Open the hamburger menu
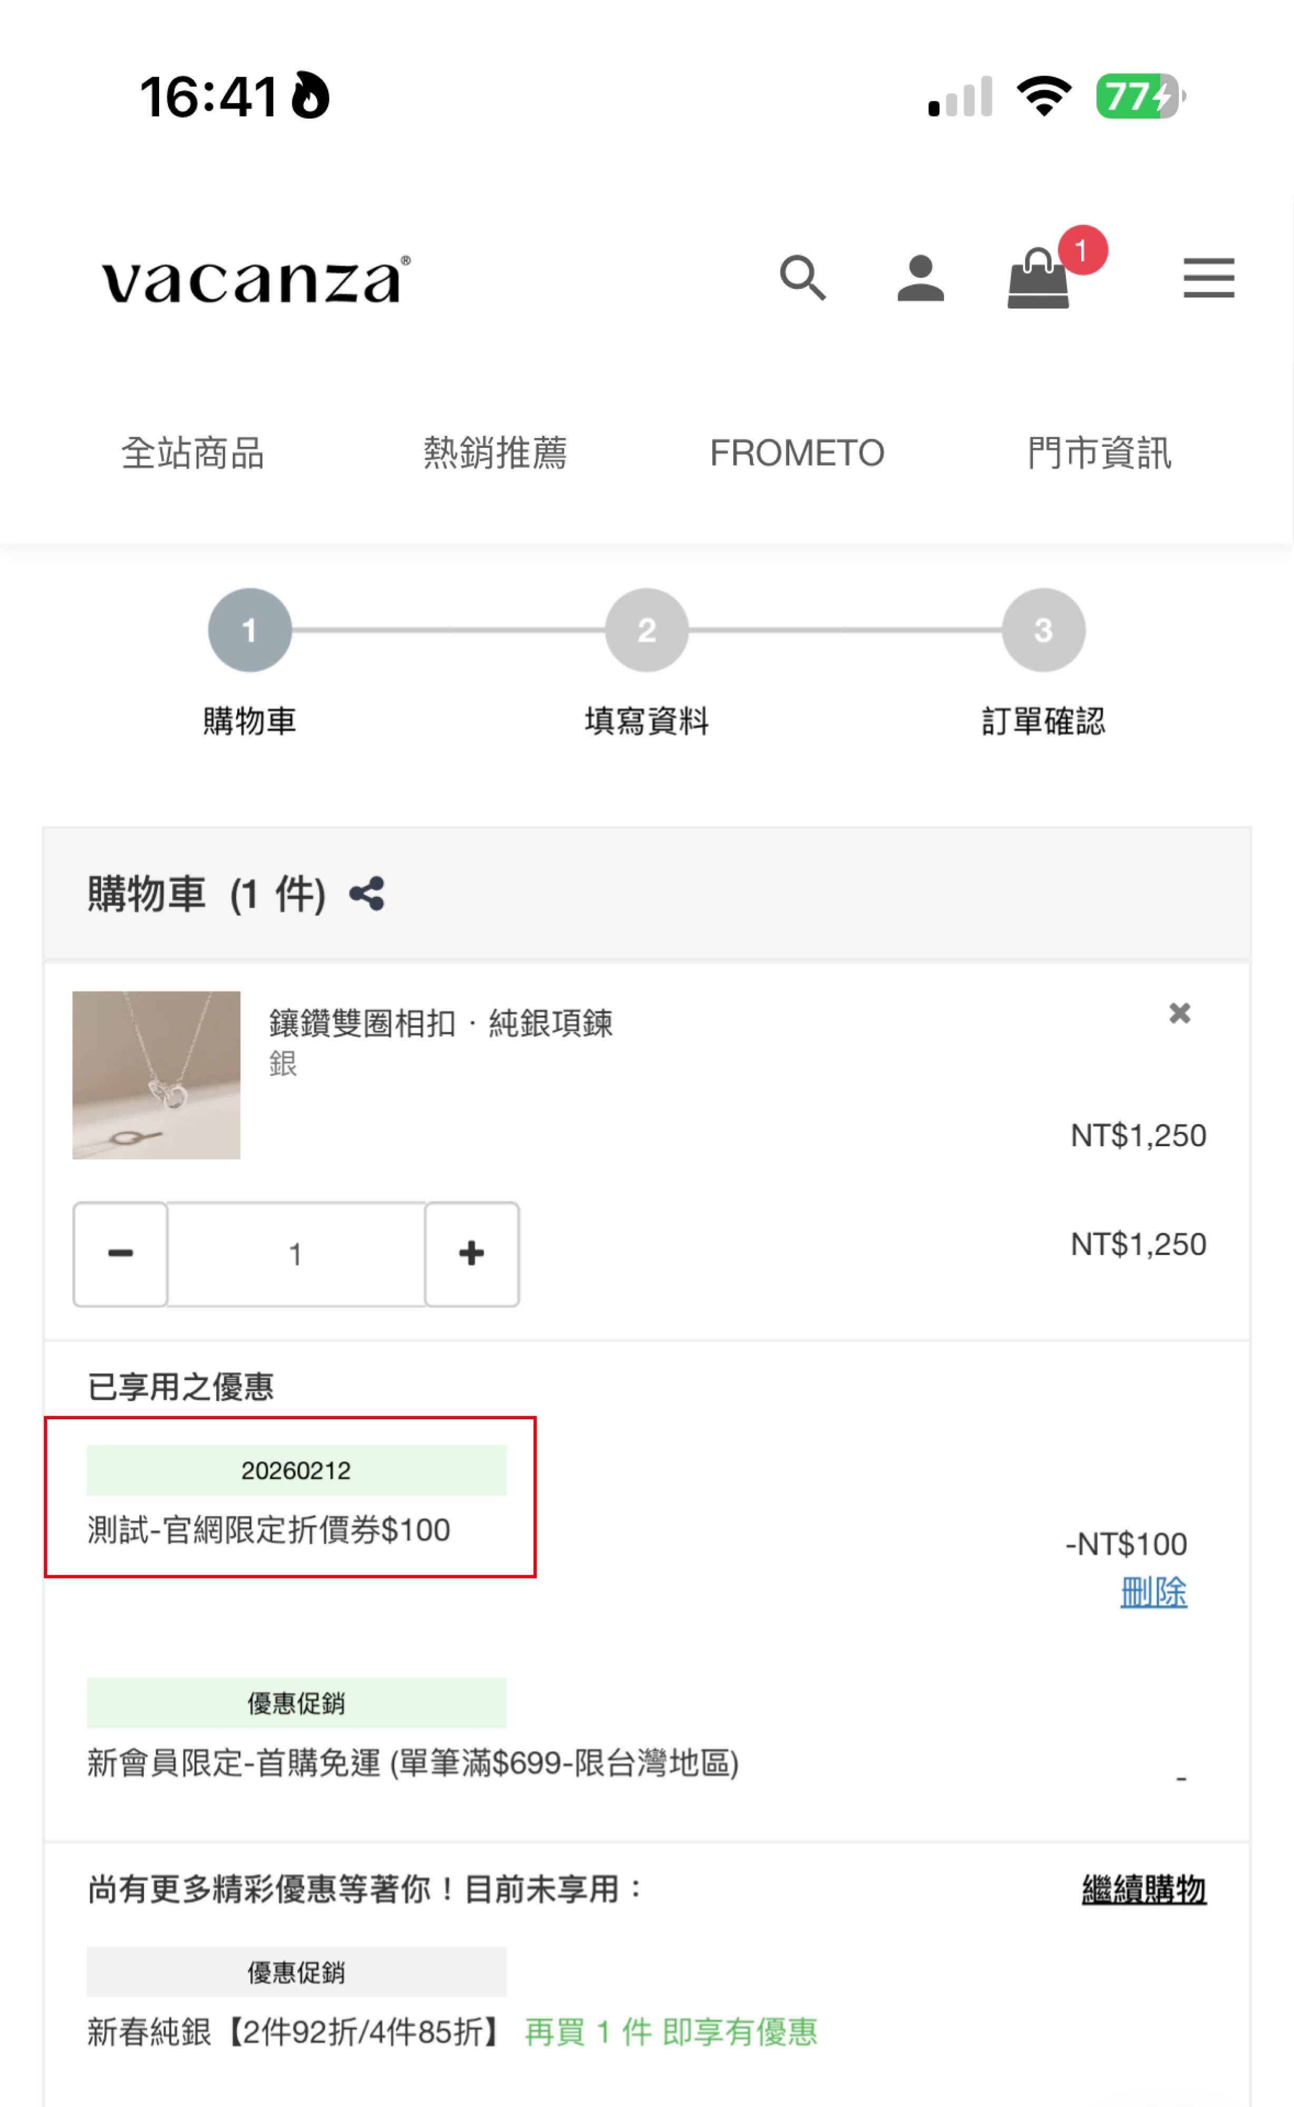Viewport: 1294px width, 2107px height. pyautogui.click(x=1209, y=278)
